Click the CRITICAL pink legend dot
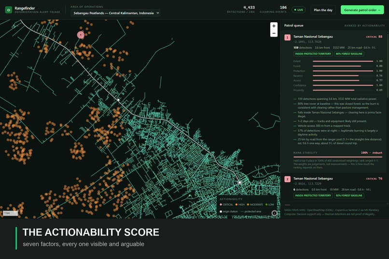This screenshot has height=259, width=389. [x=221, y=204]
